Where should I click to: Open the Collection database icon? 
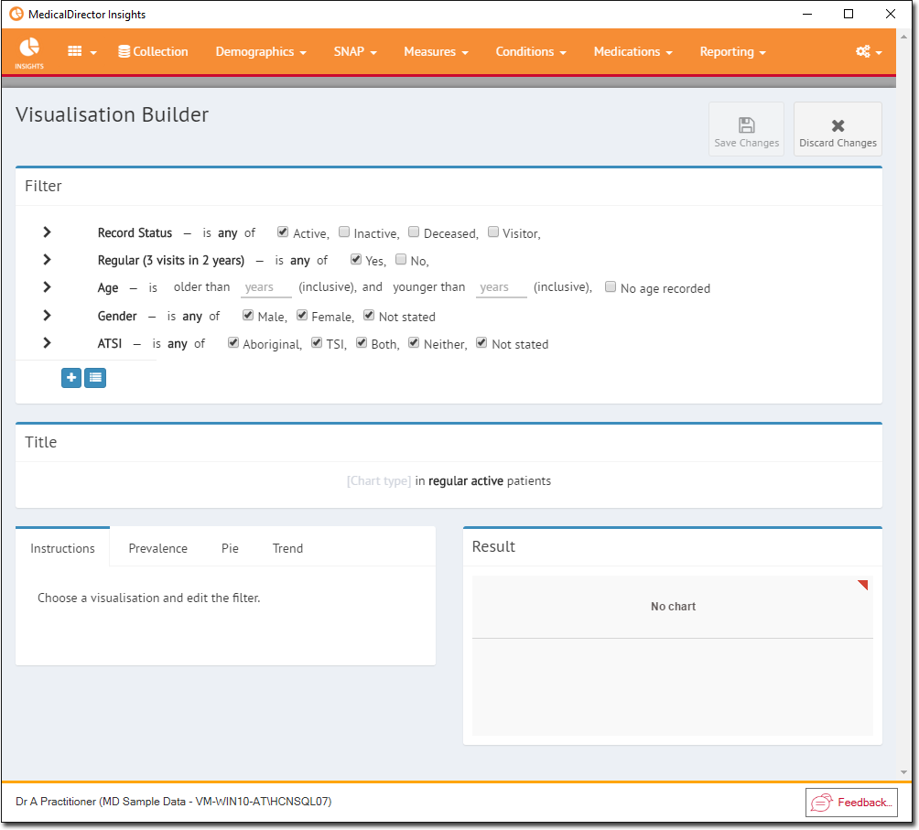click(x=124, y=52)
